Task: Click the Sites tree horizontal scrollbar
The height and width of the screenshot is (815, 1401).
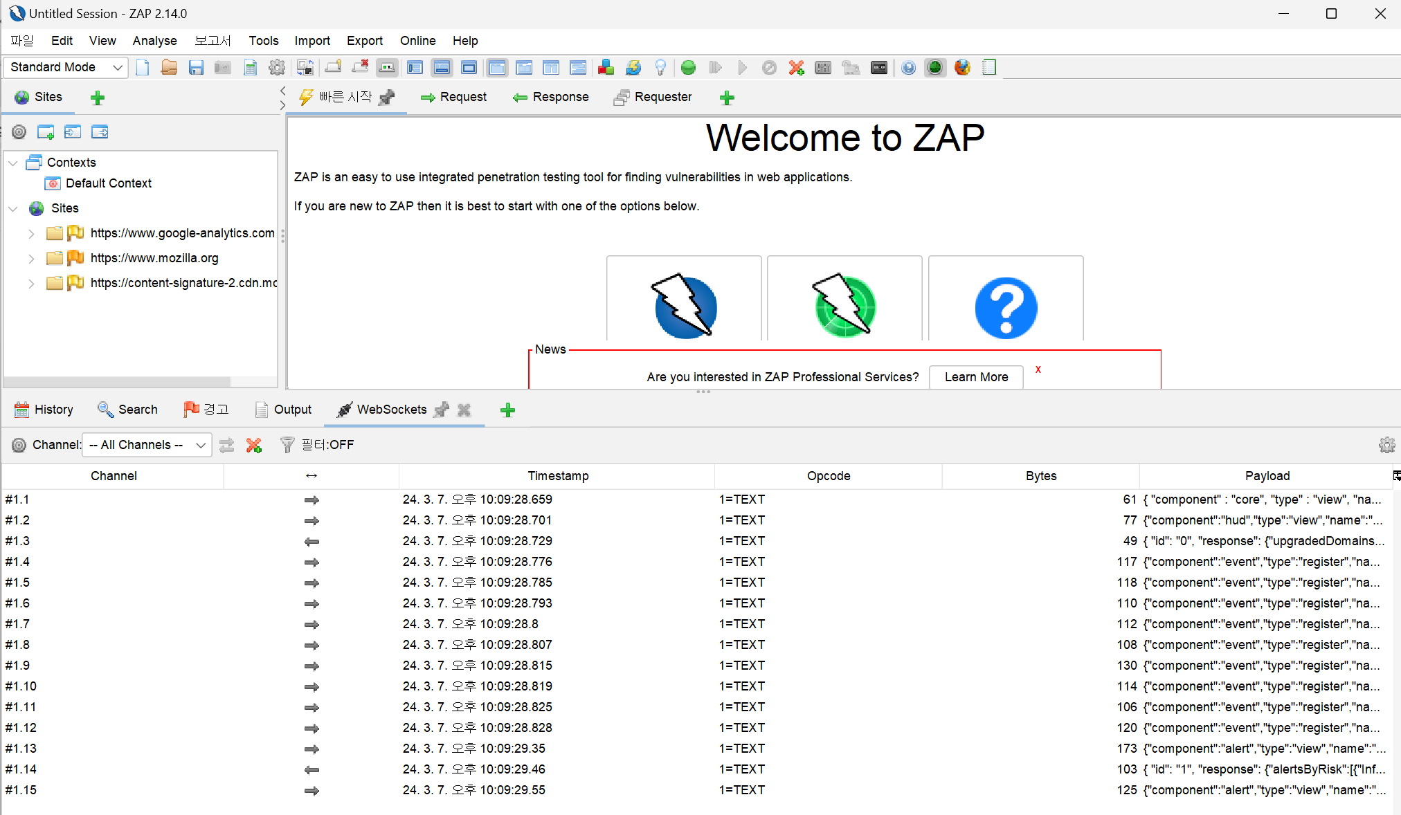Action: [x=118, y=382]
